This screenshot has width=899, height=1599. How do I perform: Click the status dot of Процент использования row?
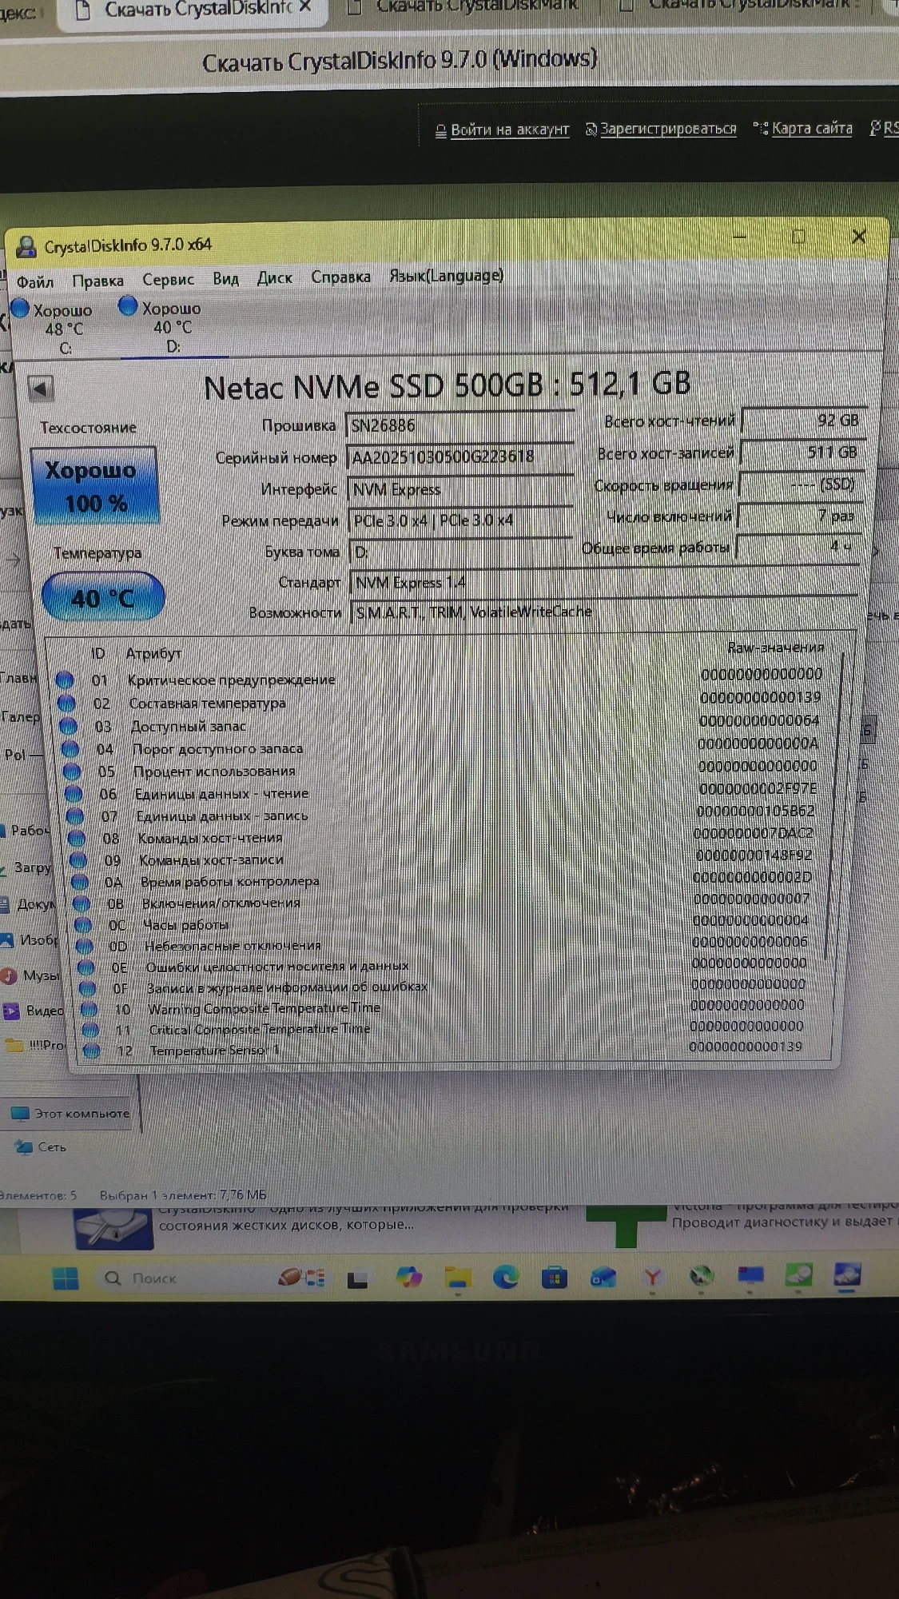pos(71,772)
